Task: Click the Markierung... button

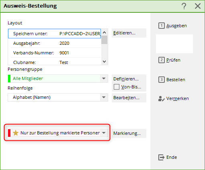Action: pos(129,133)
